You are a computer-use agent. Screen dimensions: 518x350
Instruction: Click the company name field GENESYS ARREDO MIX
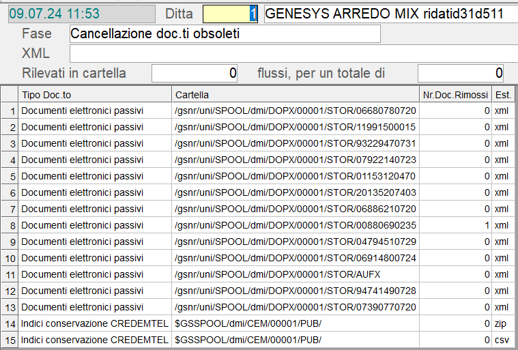pyautogui.click(x=390, y=14)
